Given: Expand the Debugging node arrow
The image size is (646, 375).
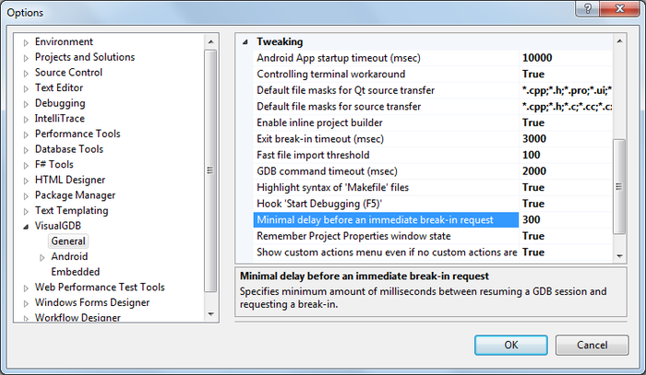Looking at the screenshot, I should point(26,103).
